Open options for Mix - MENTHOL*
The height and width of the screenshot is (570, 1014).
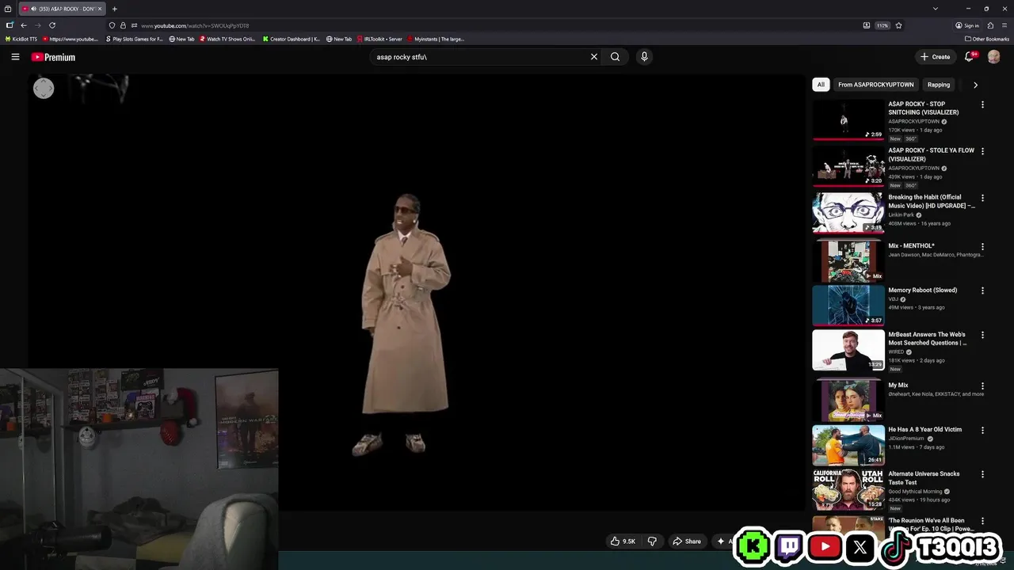tap(982, 246)
